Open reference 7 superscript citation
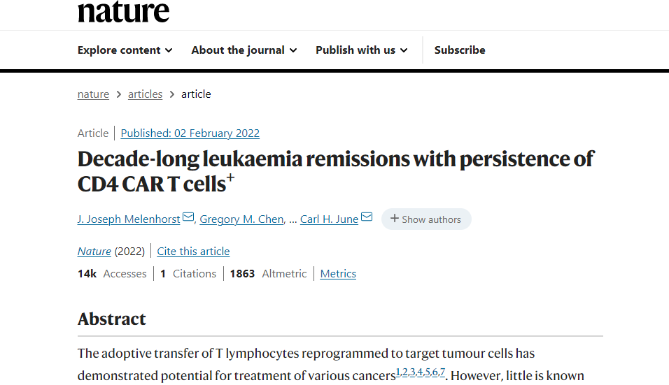The image size is (669, 385). 442,372
